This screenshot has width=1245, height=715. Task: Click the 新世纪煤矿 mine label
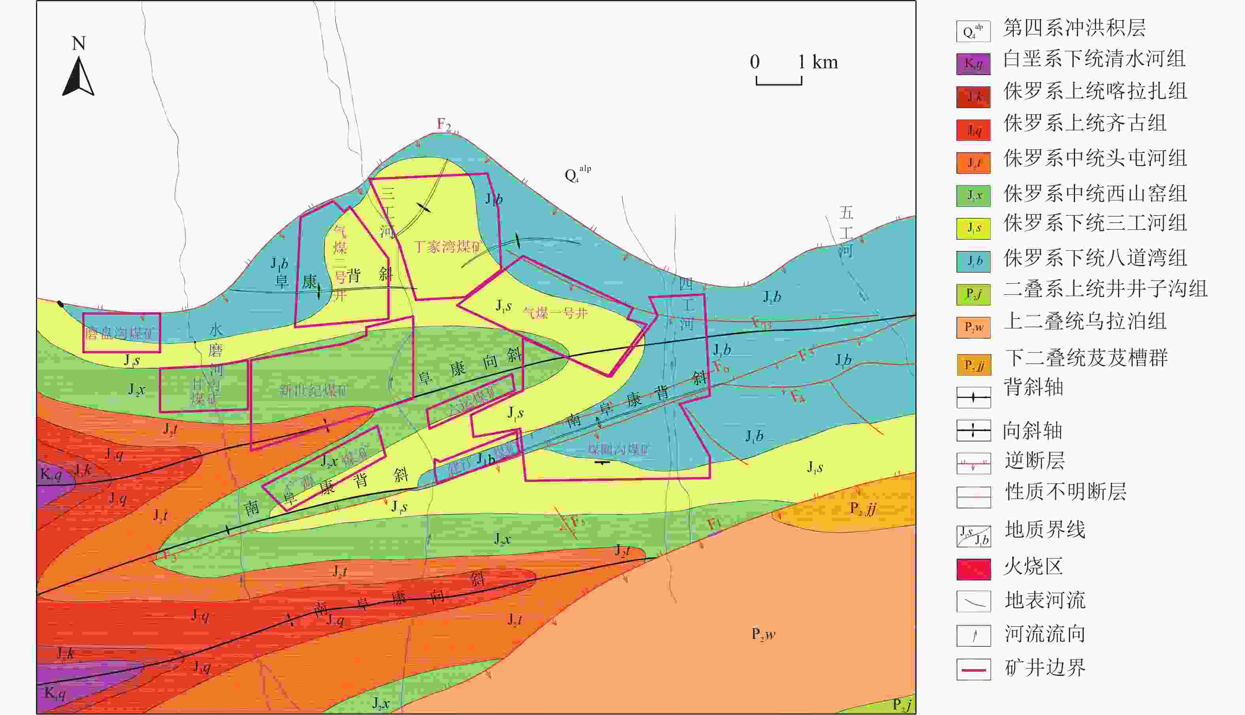(313, 391)
